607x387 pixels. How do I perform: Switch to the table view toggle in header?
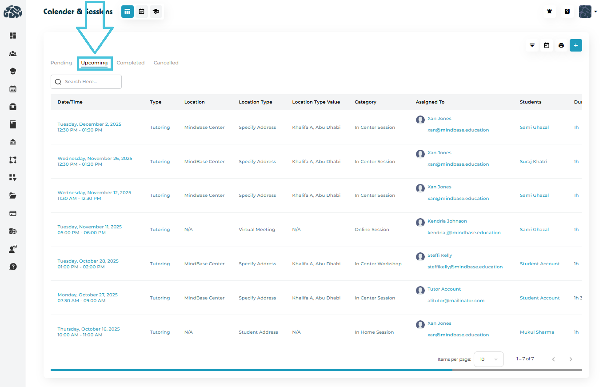click(x=128, y=12)
